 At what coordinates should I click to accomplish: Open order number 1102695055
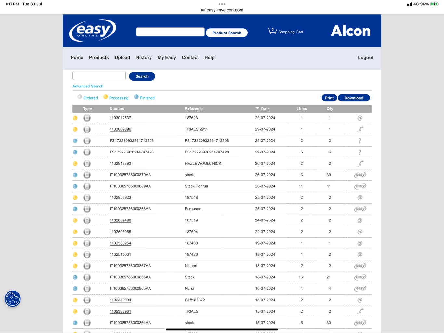(120, 232)
